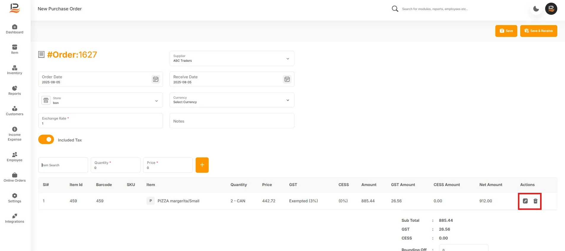
Task: Click the edit pencil icon for PIZZA margerita row
Action: [x=525, y=201]
